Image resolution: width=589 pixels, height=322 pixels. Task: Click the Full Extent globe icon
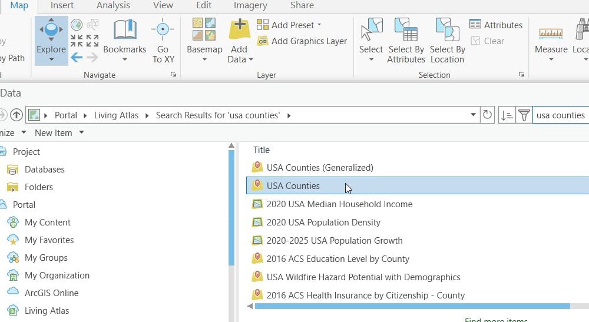(x=77, y=25)
